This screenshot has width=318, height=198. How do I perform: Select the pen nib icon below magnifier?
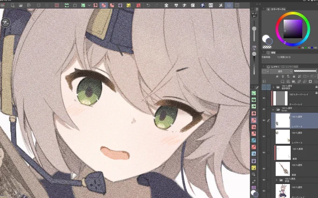254,181
